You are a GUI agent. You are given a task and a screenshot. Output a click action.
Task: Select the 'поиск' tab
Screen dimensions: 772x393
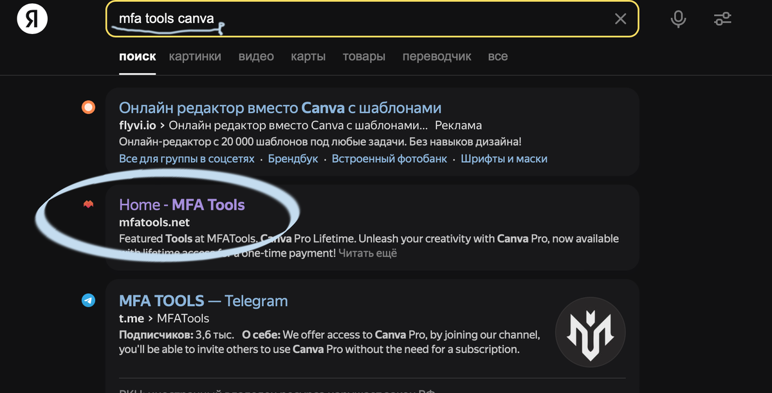(138, 57)
